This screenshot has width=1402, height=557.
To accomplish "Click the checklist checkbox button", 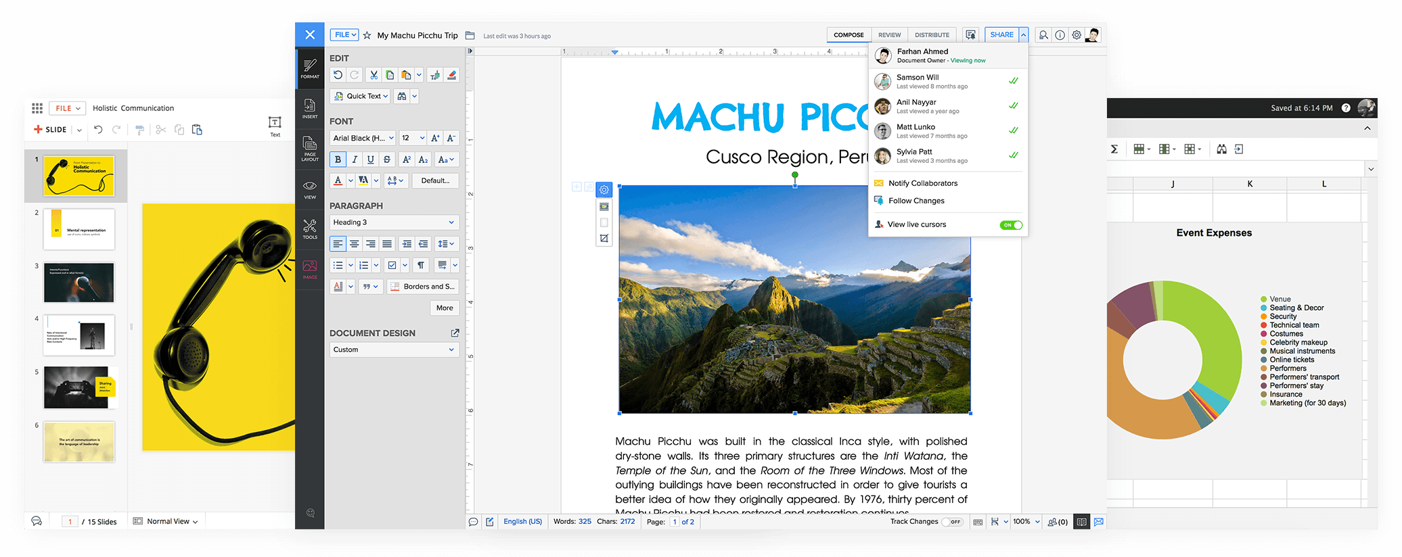I will (392, 266).
